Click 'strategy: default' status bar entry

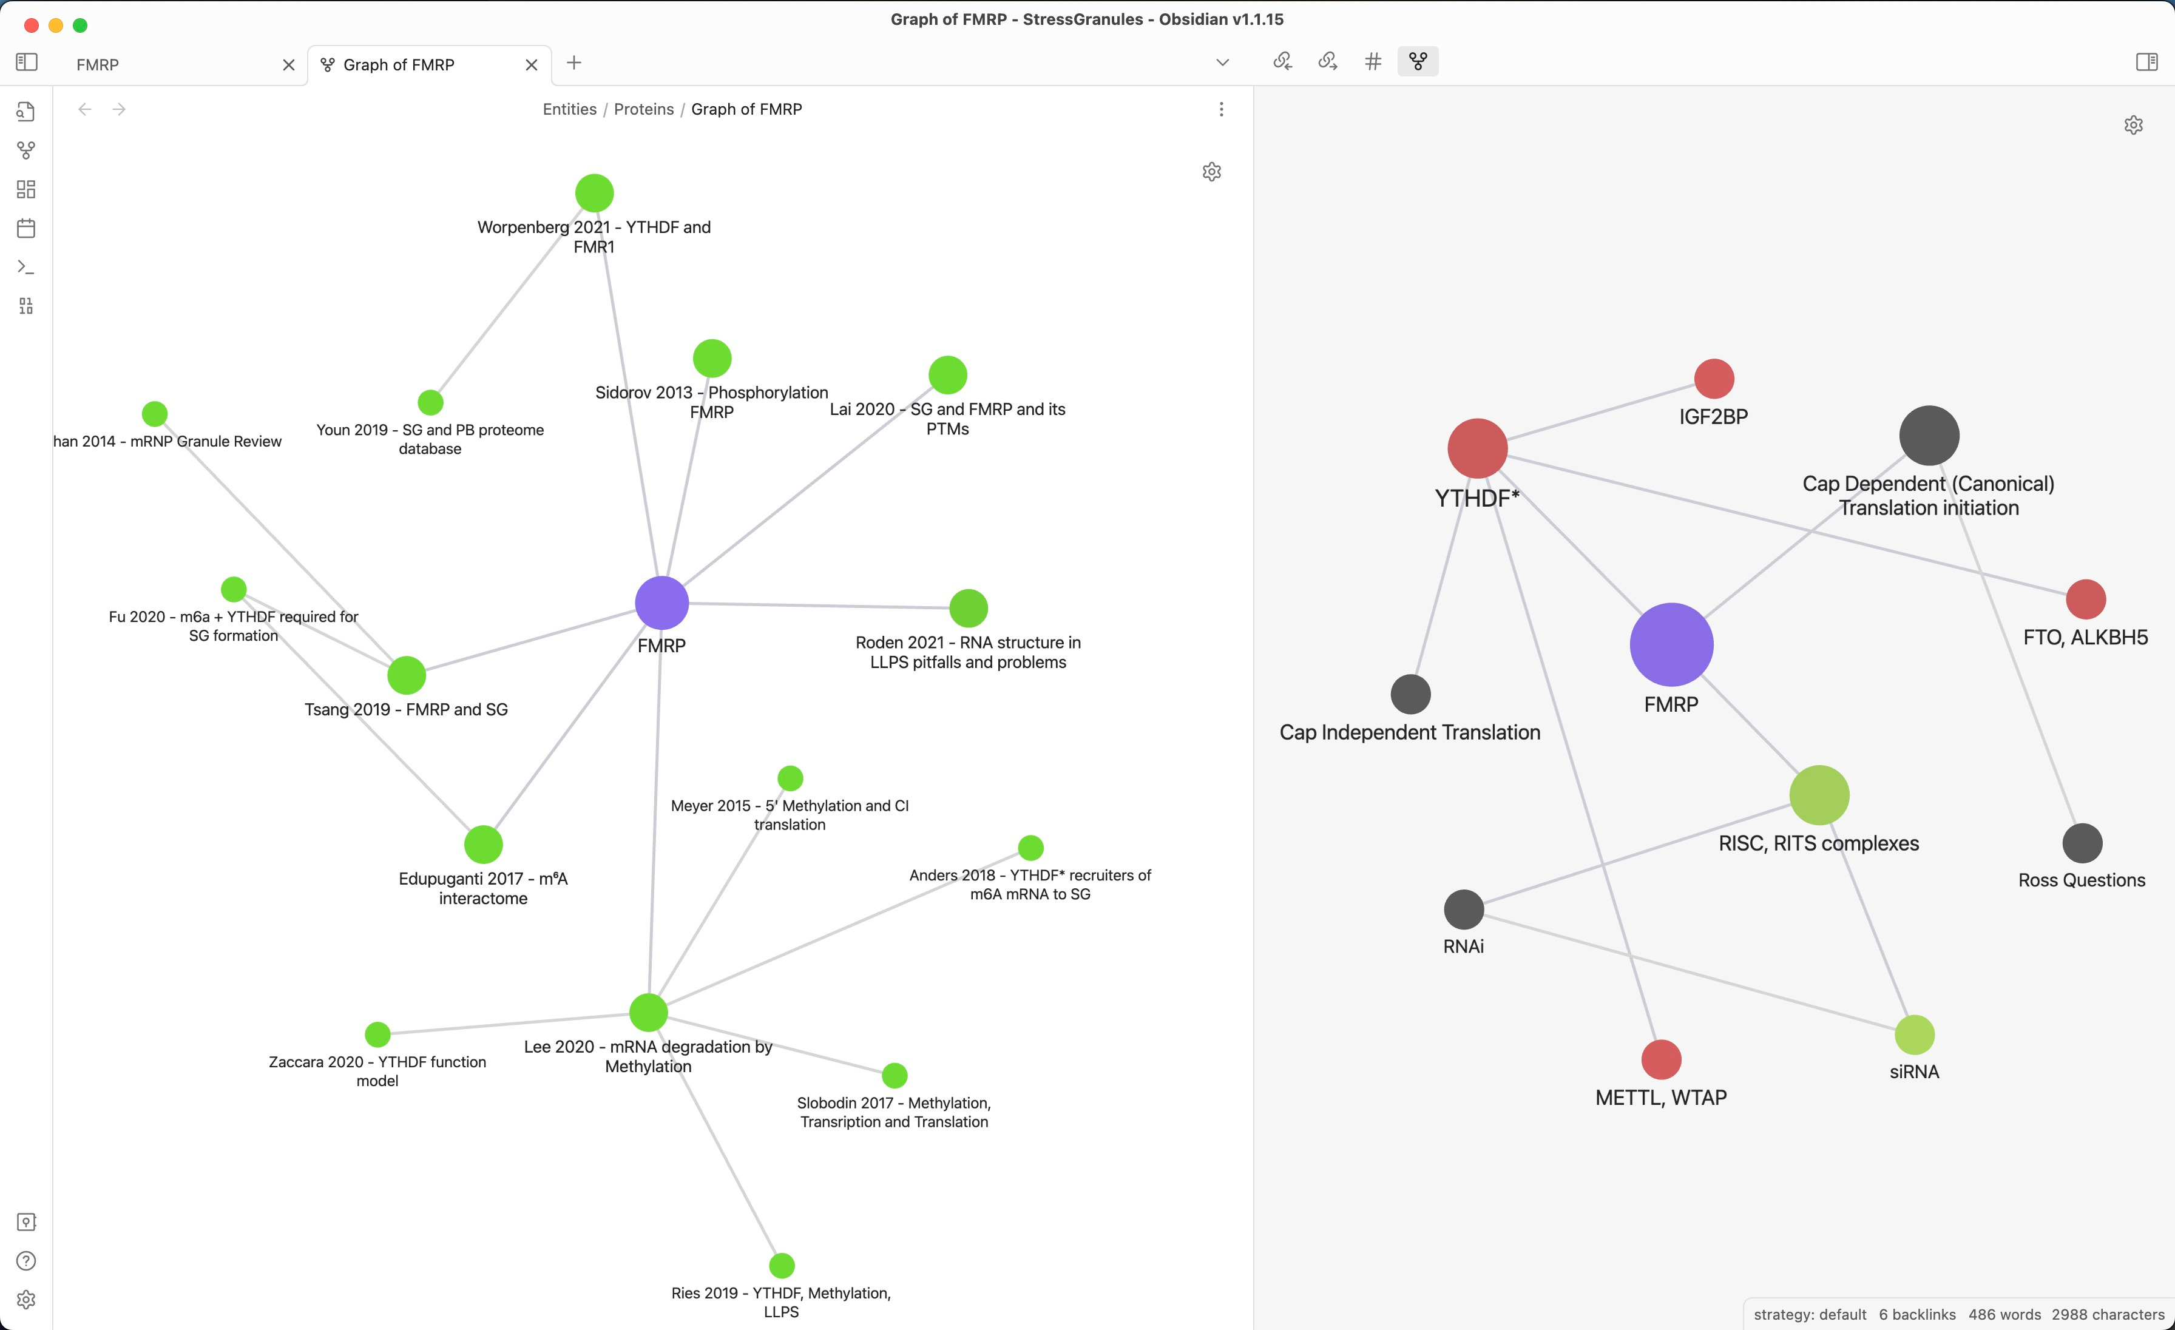coord(1810,1314)
